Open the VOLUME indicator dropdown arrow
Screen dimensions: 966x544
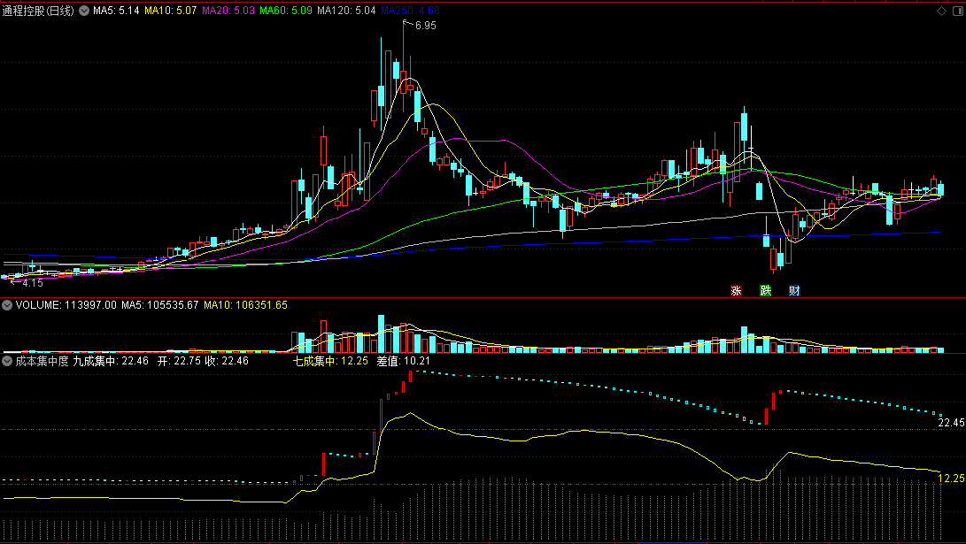click(x=7, y=305)
